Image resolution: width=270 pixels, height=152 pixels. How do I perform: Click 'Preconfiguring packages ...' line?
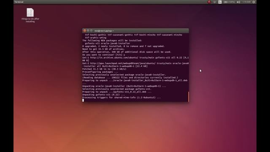pos(100,72)
